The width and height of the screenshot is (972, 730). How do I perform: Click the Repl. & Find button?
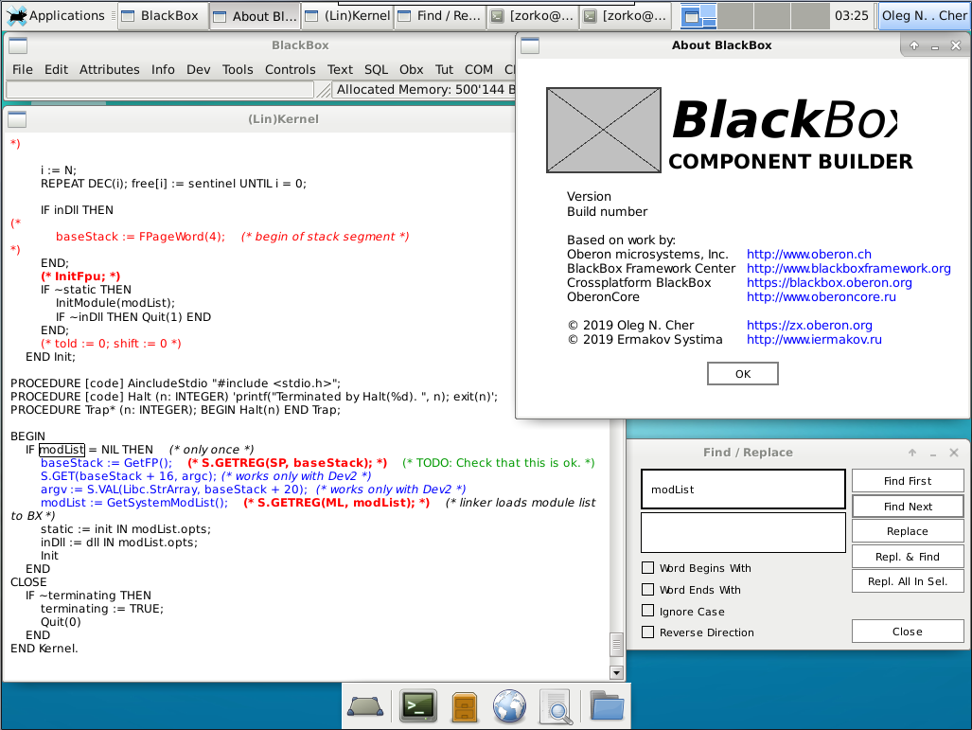tap(908, 557)
